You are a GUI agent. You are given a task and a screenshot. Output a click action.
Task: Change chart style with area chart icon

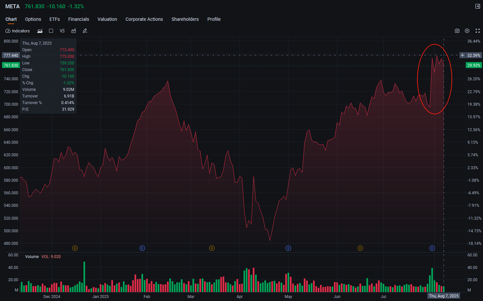coord(40,31)
